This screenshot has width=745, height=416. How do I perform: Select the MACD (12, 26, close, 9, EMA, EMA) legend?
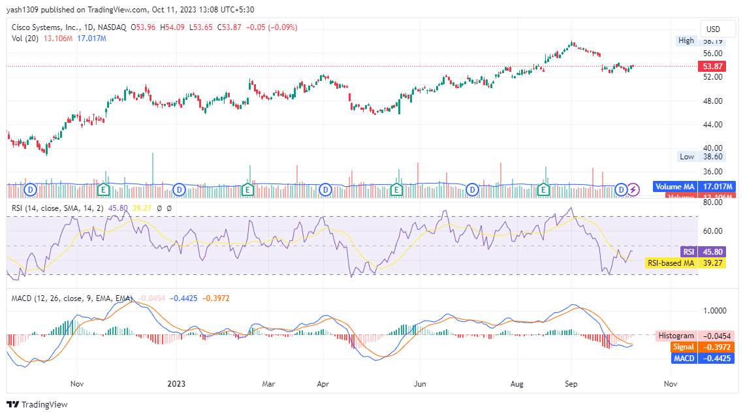pos(72,298)
